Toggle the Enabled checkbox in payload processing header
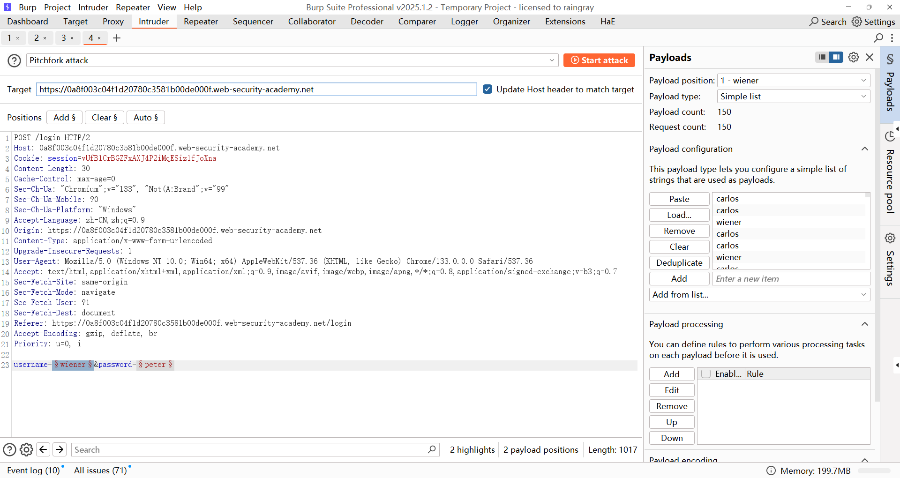The height and width of the screenshot is (478, 900). [x=706, y=373]
